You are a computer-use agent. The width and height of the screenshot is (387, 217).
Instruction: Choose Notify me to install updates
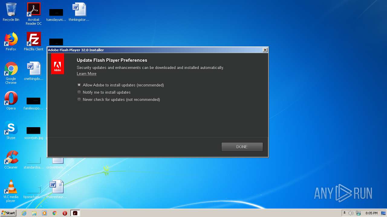(104, 92)
